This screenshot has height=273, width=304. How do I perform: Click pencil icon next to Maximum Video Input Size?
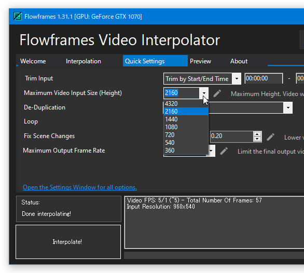[x=217, y=93]
